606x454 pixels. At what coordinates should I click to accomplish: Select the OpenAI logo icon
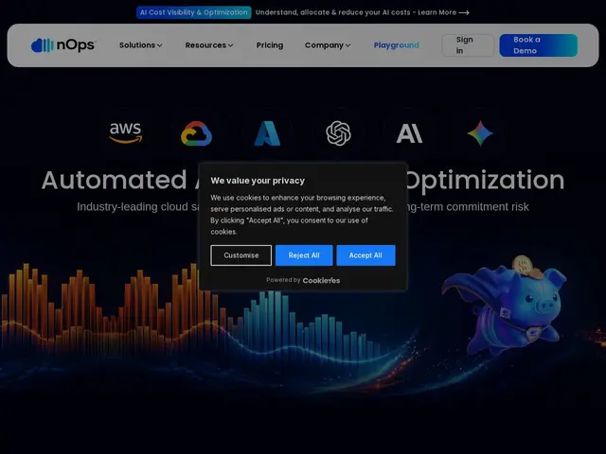[x=338, y=133]
